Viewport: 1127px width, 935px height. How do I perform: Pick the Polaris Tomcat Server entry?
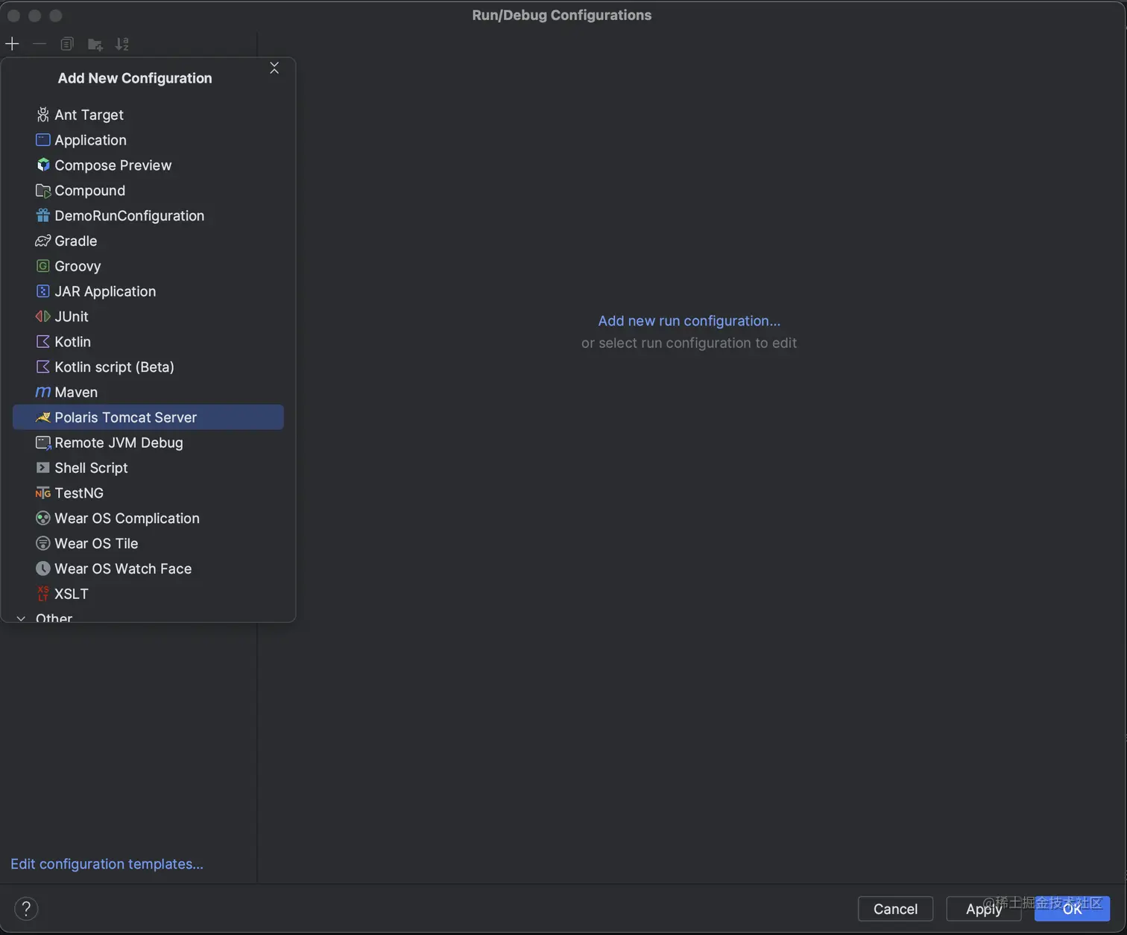pyautogui.click(x=125, y=417)
